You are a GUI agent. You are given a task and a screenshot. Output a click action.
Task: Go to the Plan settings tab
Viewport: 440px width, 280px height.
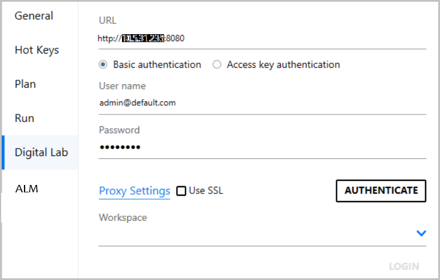[x=25, y=84]
